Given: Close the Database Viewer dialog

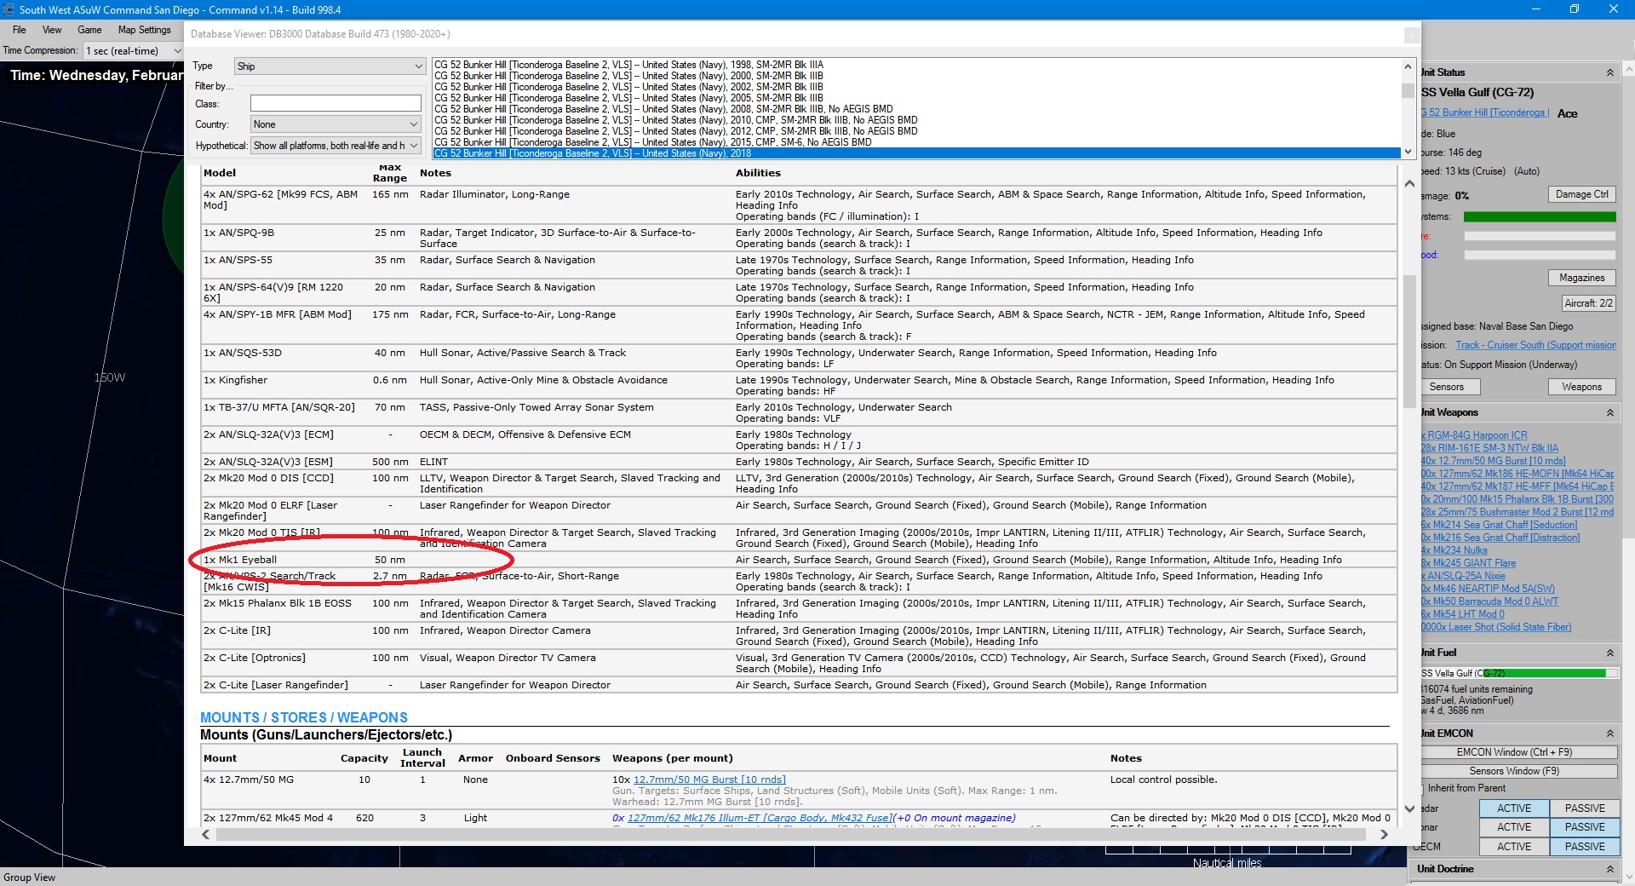Looking at the screenshot, I should [1411, 35].
